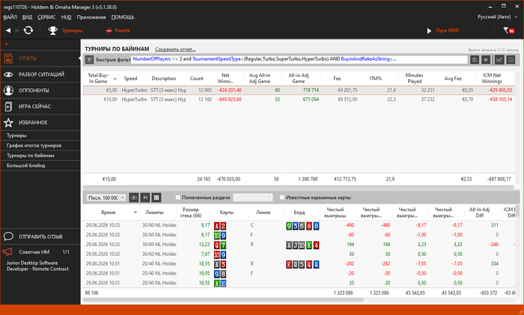Start the HUD with Пуск HUD
Screen dimensions: 524x315
(x=443, y=31)
